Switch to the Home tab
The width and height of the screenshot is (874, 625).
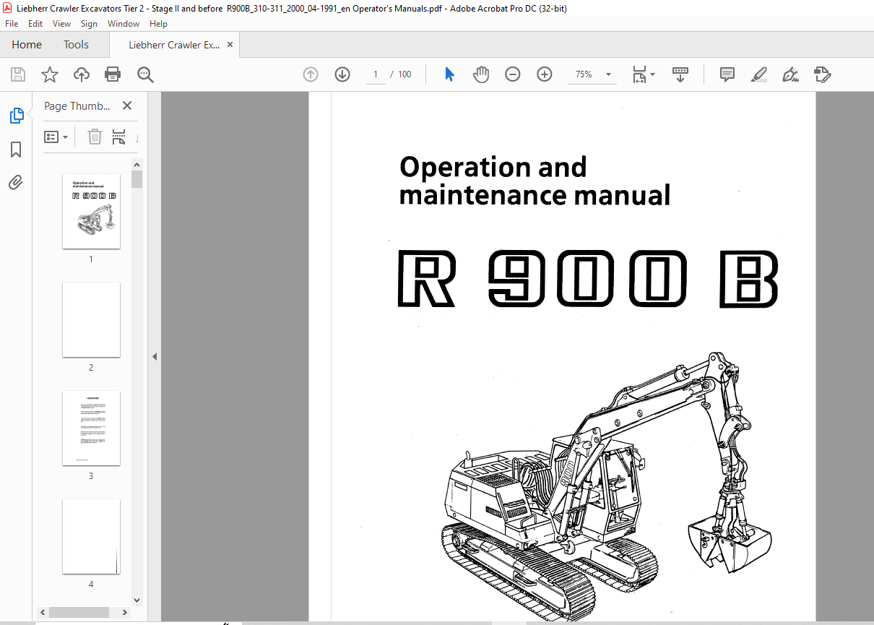[x=27, y=45]
